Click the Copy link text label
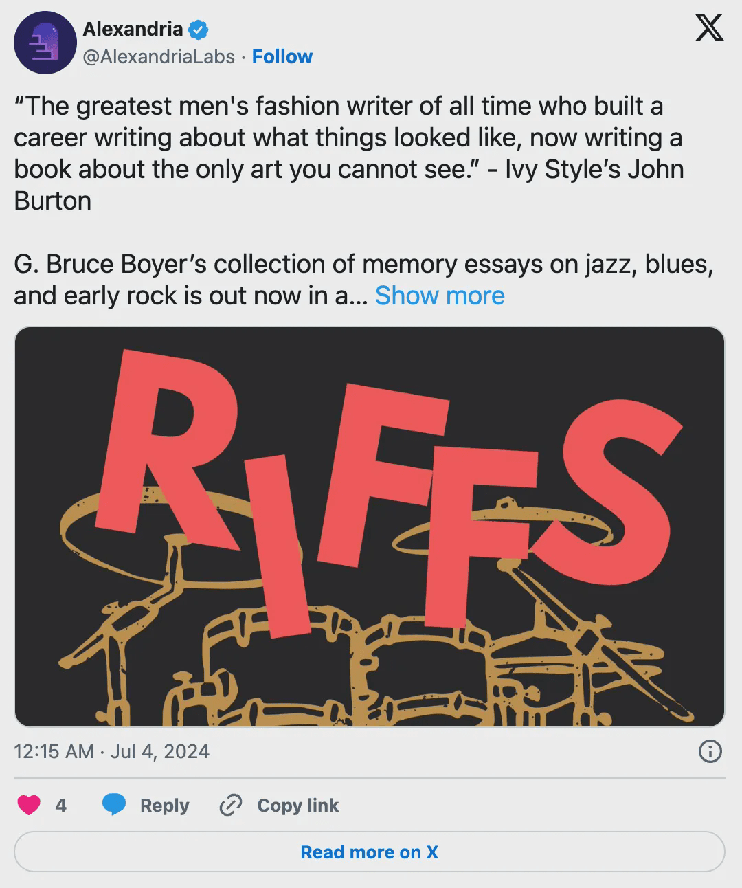The width and height of the screenshot is (742, 888). coord(297,805)
